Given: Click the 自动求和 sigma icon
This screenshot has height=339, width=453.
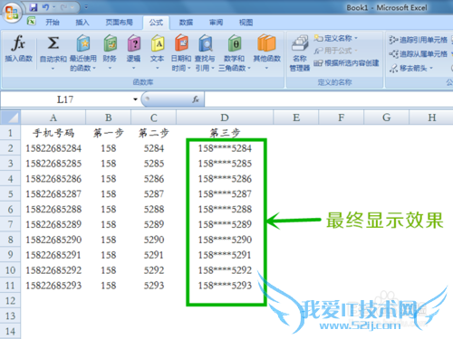Looking at the screenshot, I should pos(53,42).
